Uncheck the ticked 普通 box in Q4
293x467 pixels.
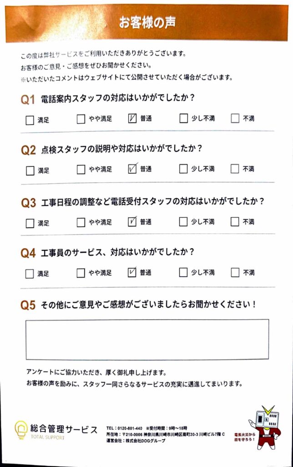coord(133,273)
